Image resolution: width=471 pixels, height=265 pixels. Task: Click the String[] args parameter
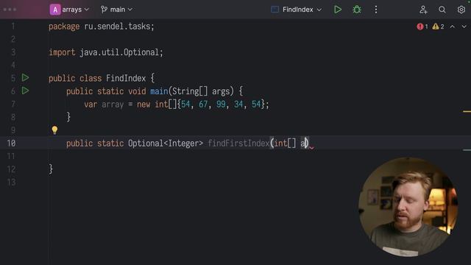[x=202, y=91]
